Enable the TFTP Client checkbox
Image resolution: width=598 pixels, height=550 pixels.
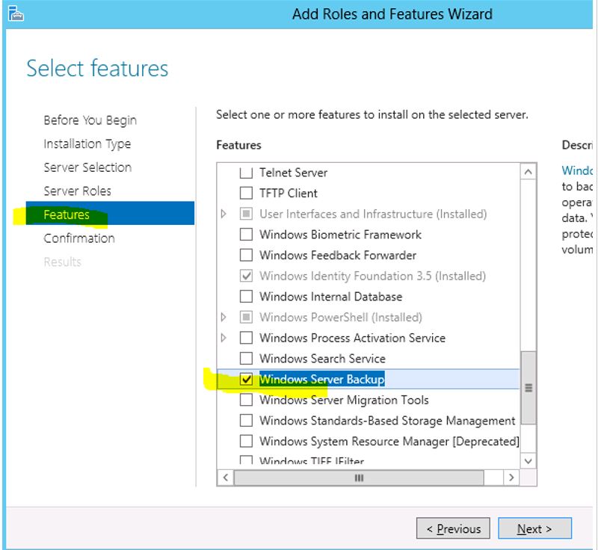click(246, 193)
